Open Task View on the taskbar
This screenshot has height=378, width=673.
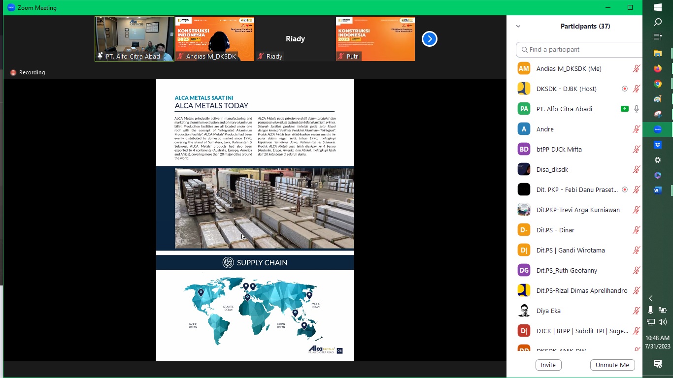tap(658, 37)
